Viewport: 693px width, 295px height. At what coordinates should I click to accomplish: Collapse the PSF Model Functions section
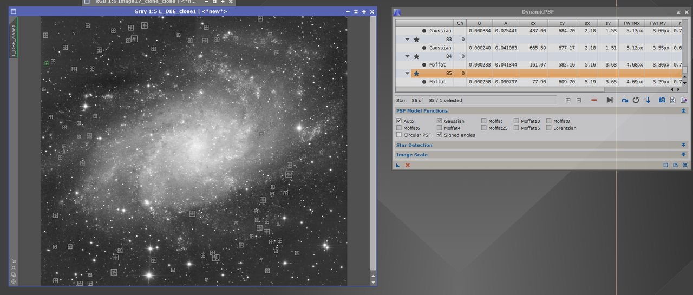tap(683, 111)
